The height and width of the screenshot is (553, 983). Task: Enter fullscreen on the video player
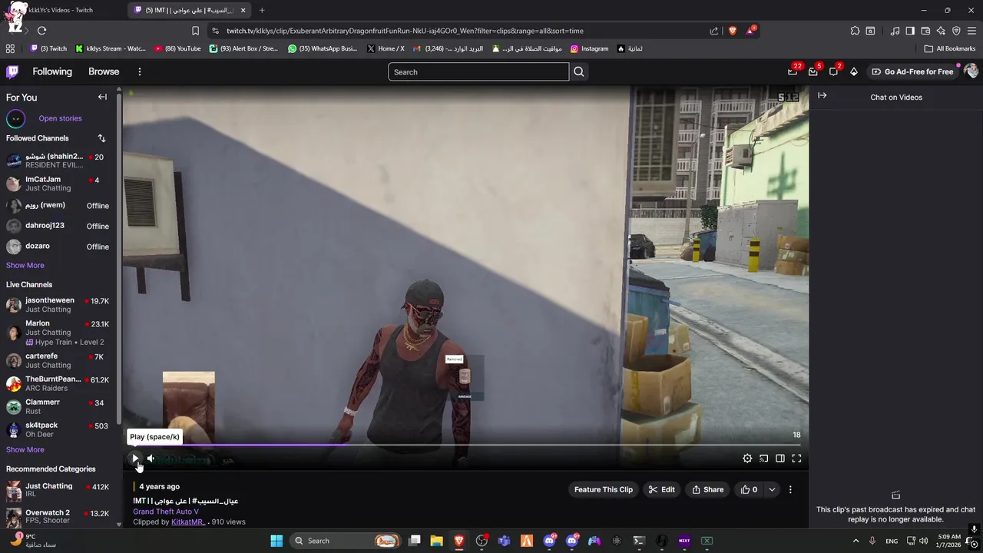click(x=796, y=459)
